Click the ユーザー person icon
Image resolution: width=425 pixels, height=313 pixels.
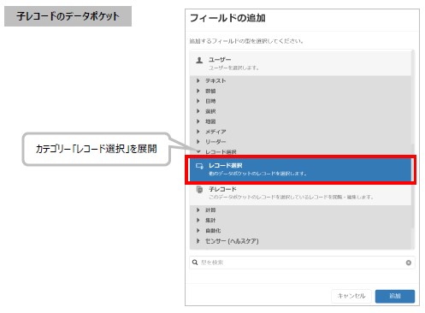coord(199,60)
